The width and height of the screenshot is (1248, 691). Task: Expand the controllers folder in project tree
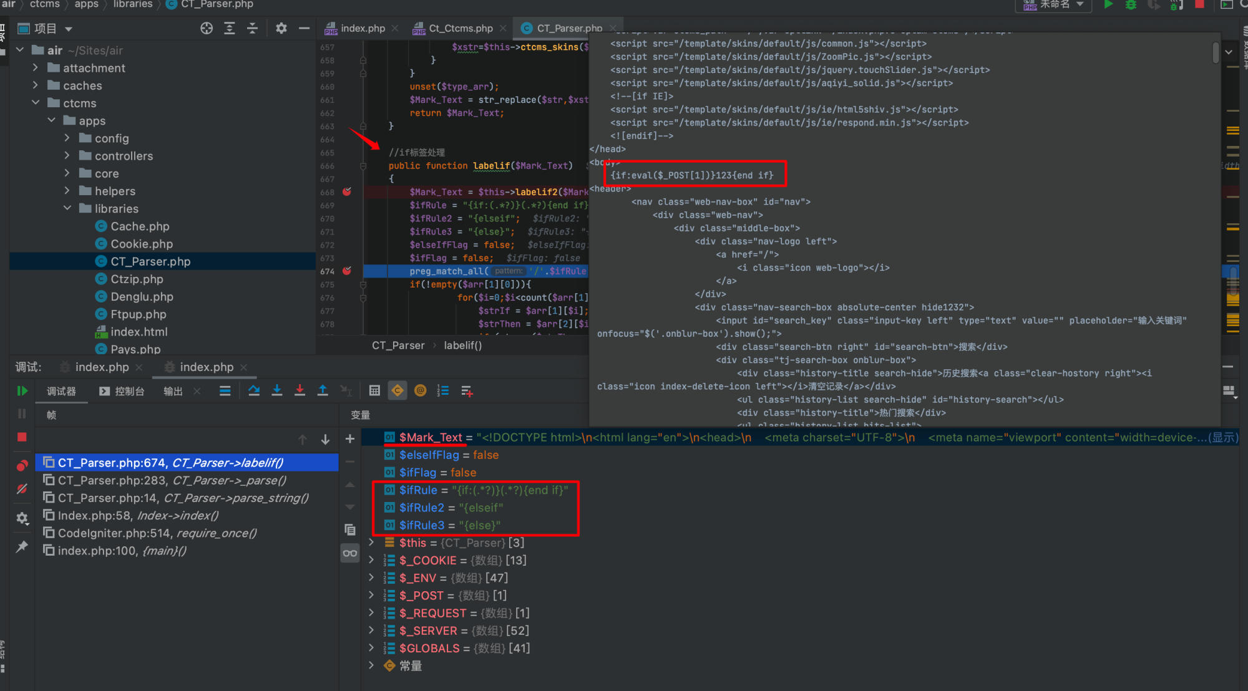click(x=67, y=156)
